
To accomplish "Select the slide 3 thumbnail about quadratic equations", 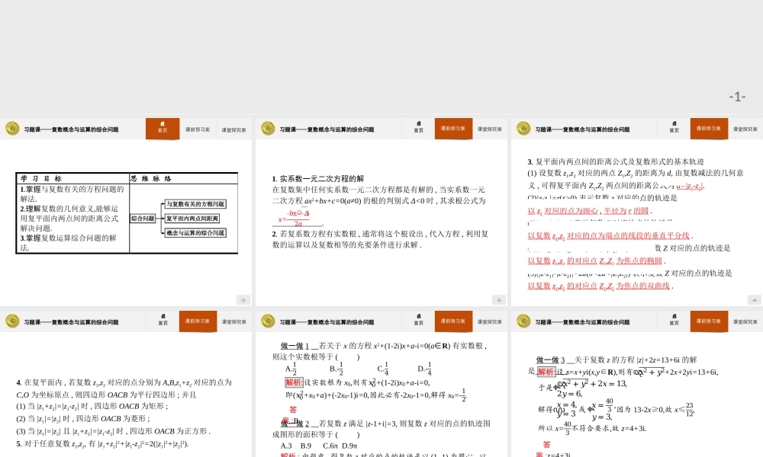I will pos(381,212).
